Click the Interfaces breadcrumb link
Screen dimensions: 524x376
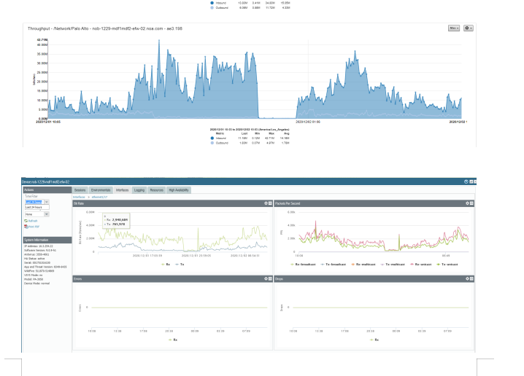tap(80, 197)
